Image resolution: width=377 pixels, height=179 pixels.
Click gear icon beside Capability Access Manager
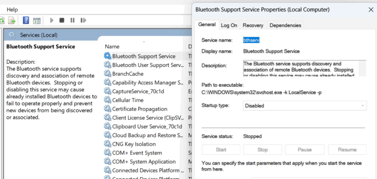(x=107, y=82)
